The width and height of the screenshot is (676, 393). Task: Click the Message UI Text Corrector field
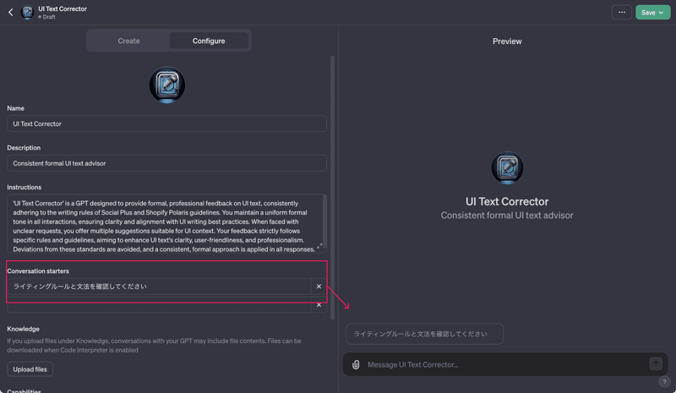[x=504, y=365]
